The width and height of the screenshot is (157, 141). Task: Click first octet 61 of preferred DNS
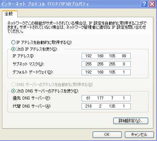(88, 98)
